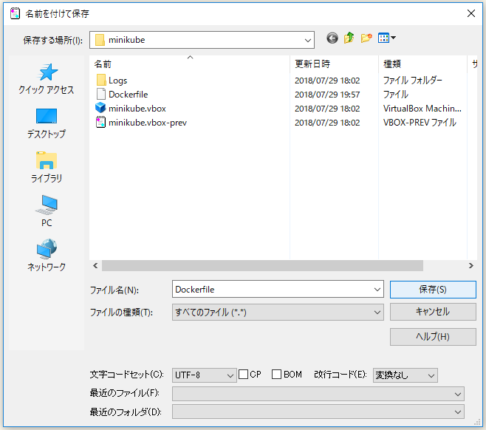The image size is (486, 430).
Task: Click the scrollbar right arrow
Action: point(471,266)
